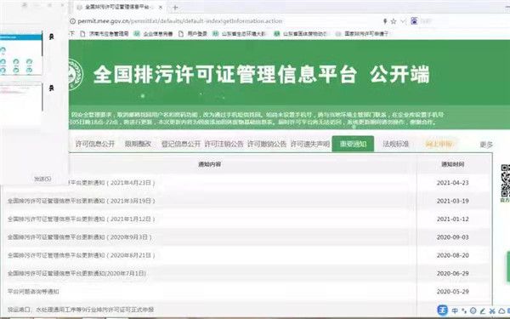Select the 重要通知 tab
This screenshot has width=510, height=319.
[x=353, y=144]
